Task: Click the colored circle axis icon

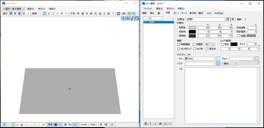Action: point(119,14)
